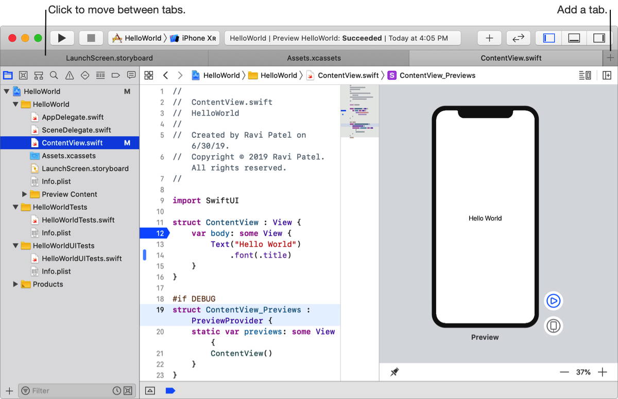Collapse the HelloWorldUITests group
The width and height of the screenshot is (618, 399).
pos(15,246)
